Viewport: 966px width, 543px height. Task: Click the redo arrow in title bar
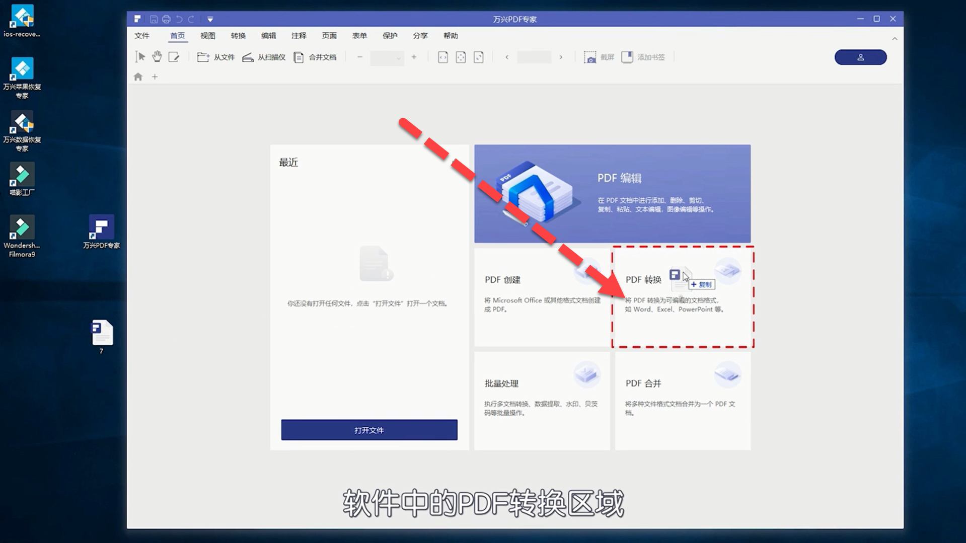tap(191, 19)
